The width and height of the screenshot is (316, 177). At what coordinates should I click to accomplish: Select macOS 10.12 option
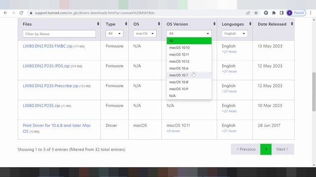(189, 61)
